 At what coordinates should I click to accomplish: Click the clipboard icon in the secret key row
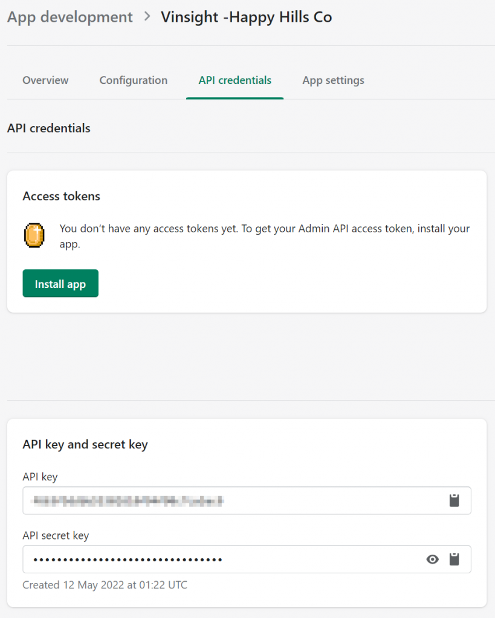click(454, 559)
